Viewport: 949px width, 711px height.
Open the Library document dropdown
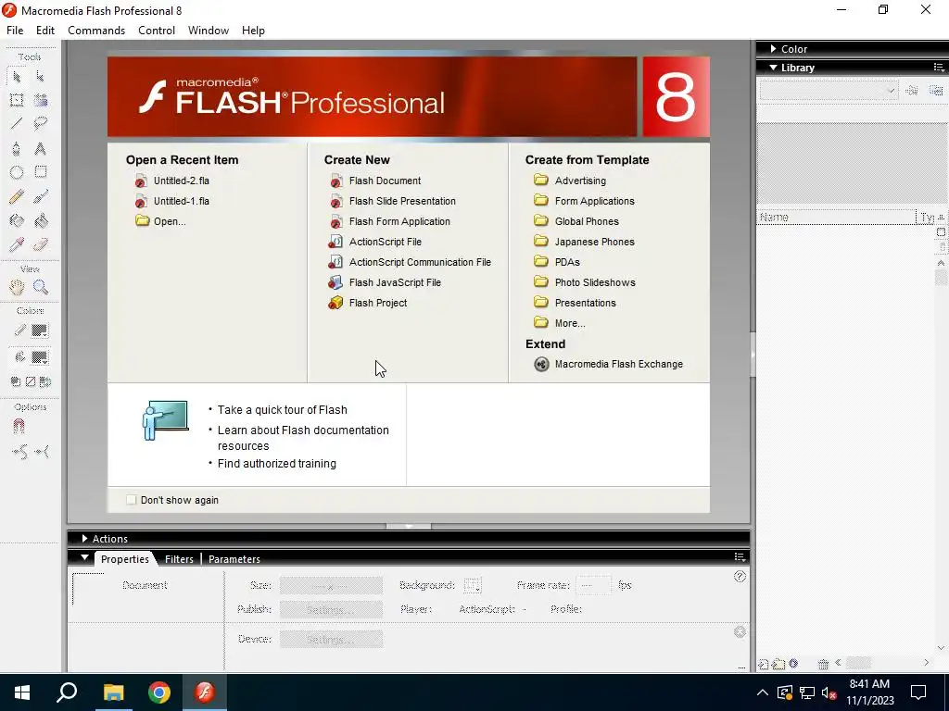pos(828,91)
